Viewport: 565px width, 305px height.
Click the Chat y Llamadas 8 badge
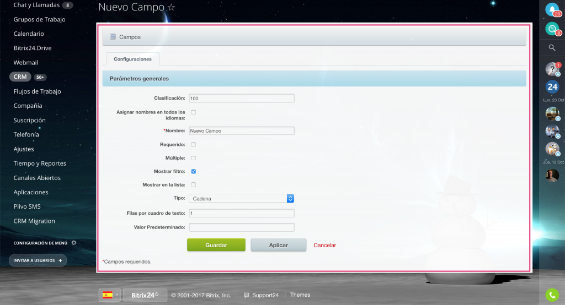(x=67, y=5)
